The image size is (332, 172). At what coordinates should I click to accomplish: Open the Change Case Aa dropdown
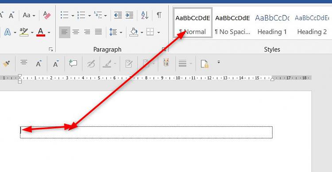point(29,15)
